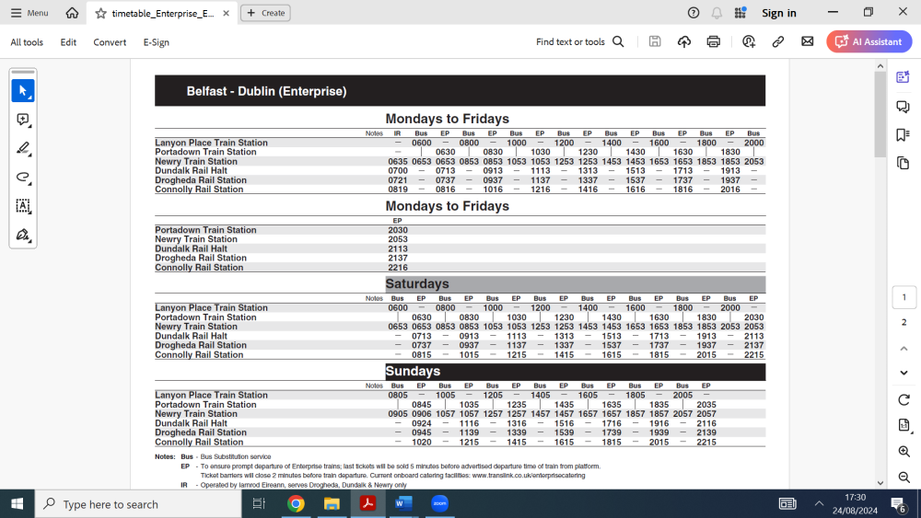Choose the highlighter pen tool

(x=23, y=149)
